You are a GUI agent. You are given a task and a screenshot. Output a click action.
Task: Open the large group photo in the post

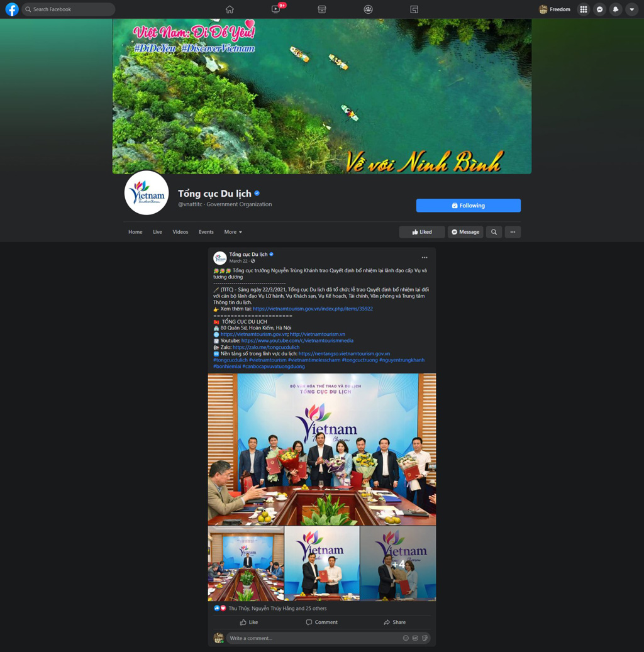pyautogui.click(x=322, y=449)
